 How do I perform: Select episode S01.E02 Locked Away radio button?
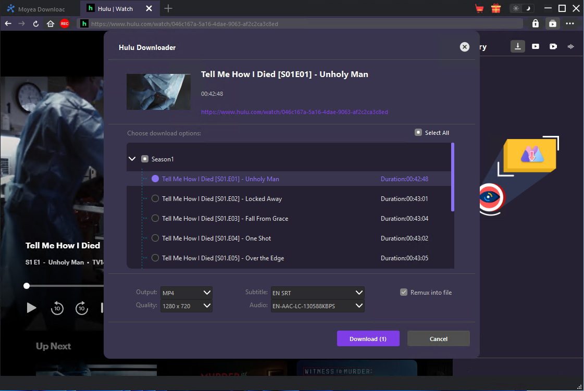[x=155, y=199]
